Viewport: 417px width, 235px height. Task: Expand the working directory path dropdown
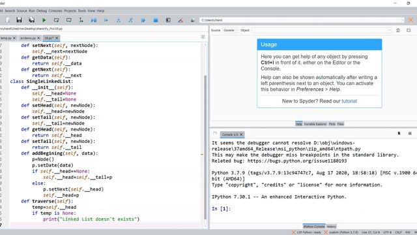pyautogui.click(x=403, y=20)
